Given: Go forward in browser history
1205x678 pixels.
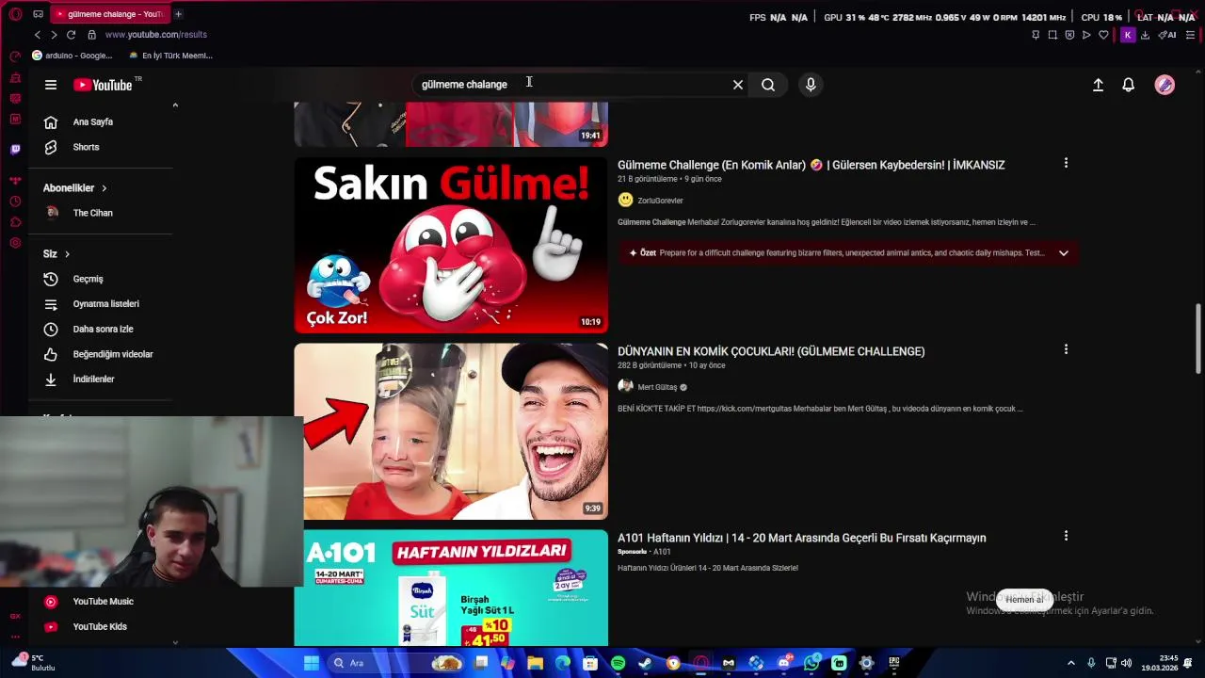Looking at the screenshot, I should (54, 35).
